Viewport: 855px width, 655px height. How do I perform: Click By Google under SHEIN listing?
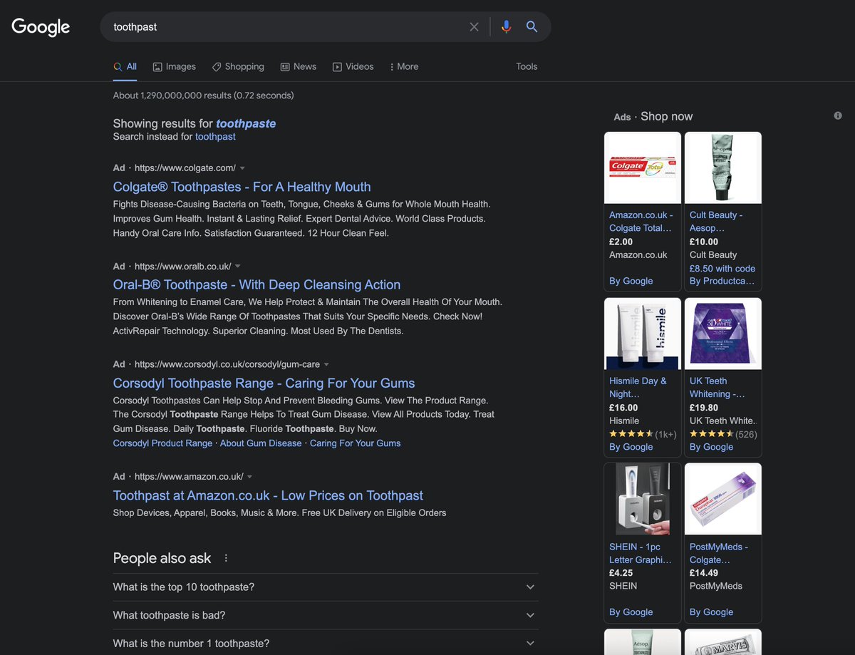pyautogui.click(x=631, y=612)
